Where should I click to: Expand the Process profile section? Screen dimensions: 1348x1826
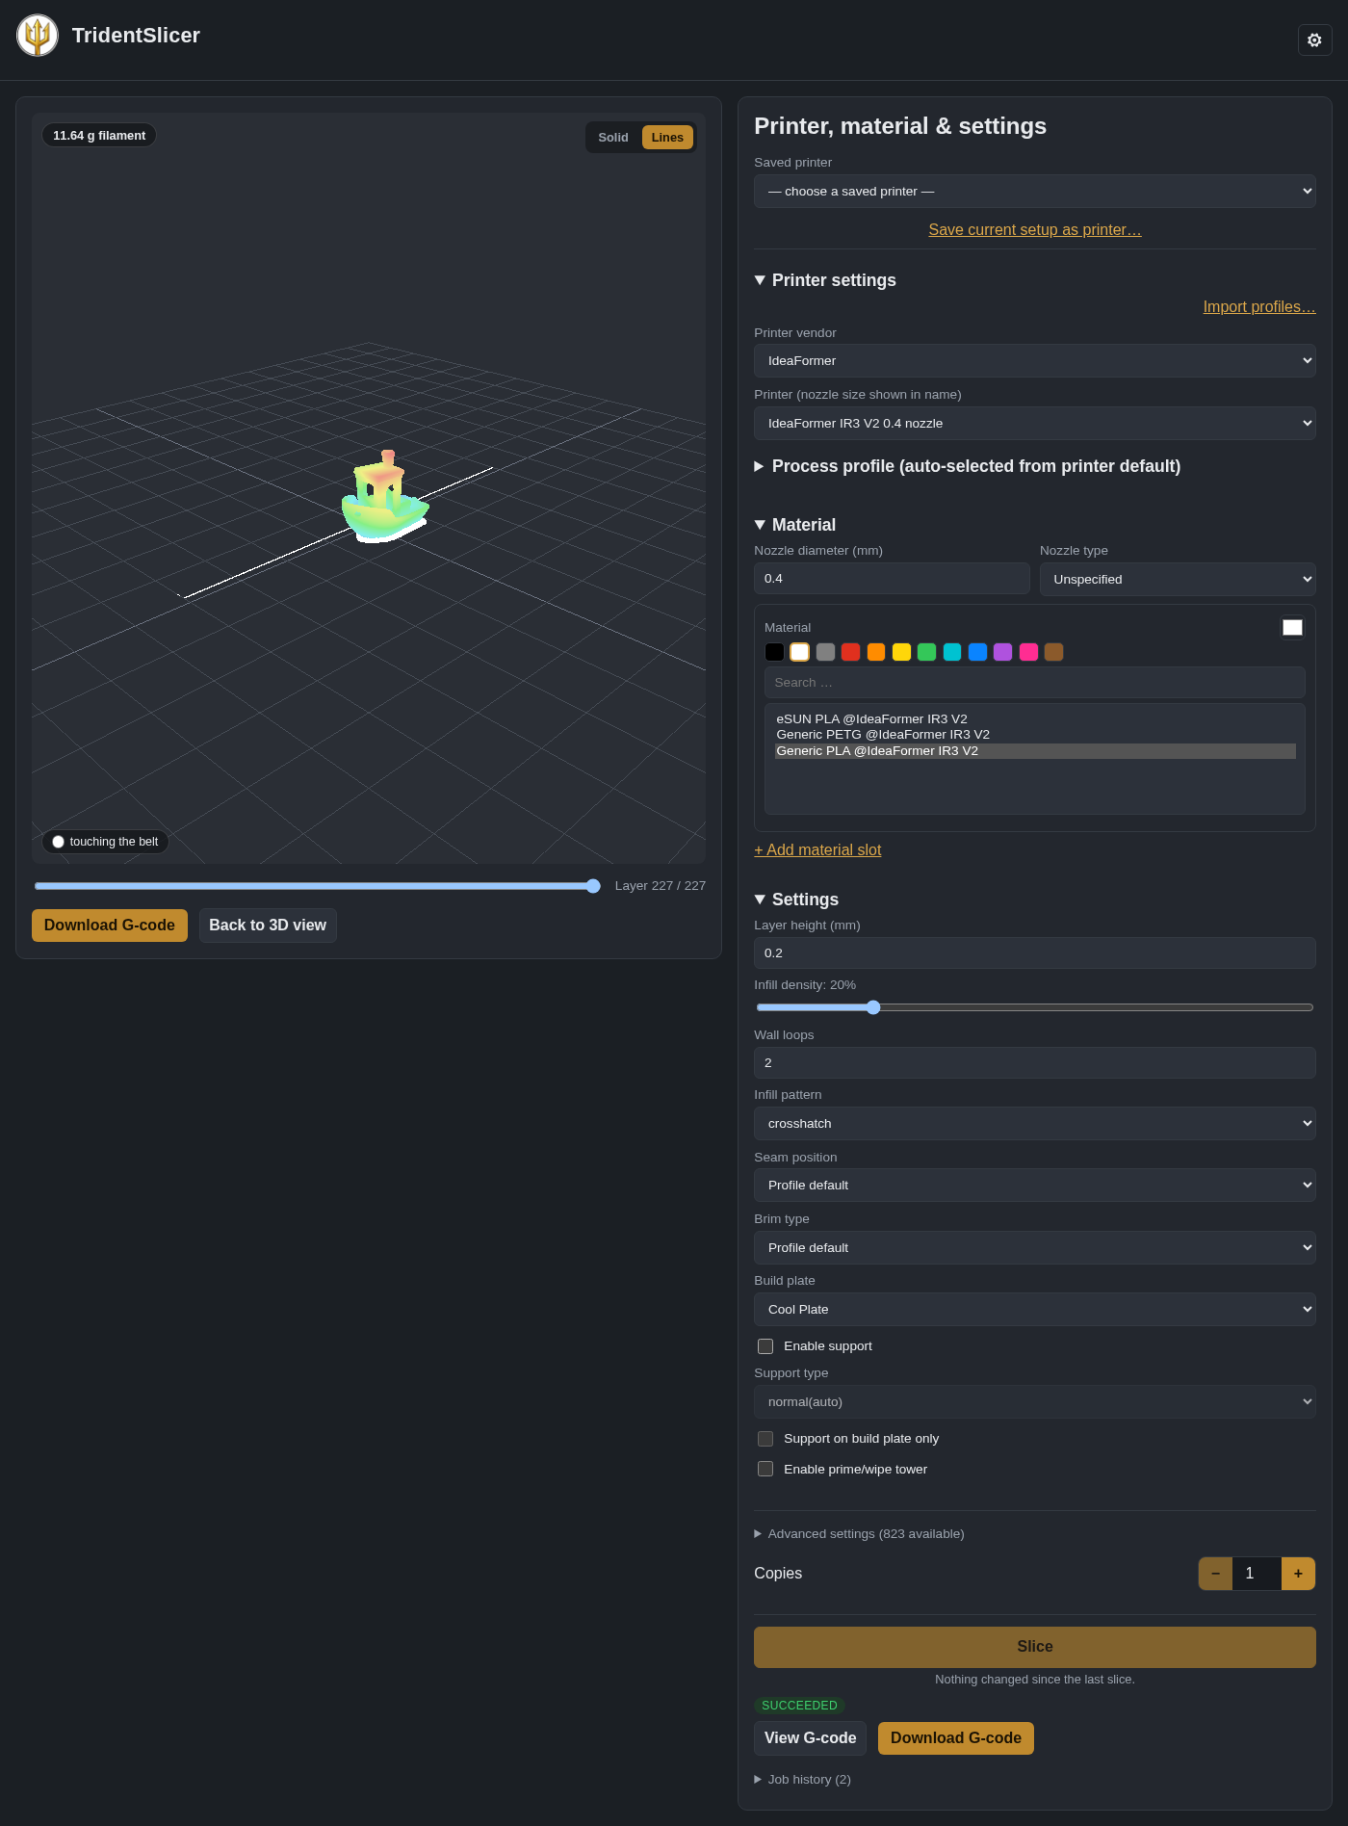[x=967, y=466]
